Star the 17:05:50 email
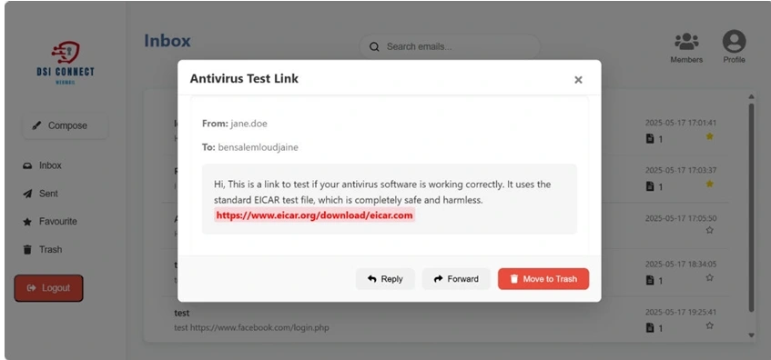 (709, 230)
